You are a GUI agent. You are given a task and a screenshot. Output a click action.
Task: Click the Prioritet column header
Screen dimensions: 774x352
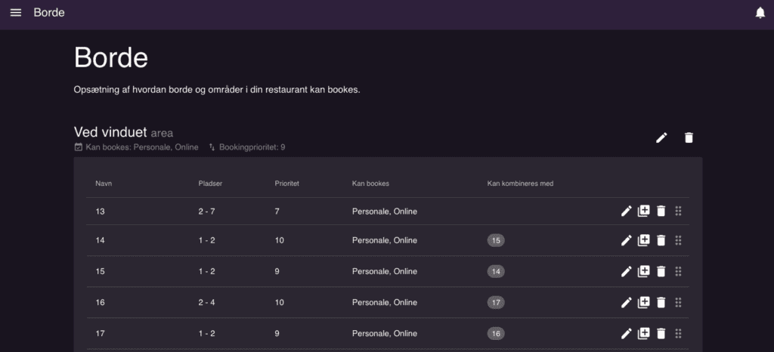tap(286, 184)
